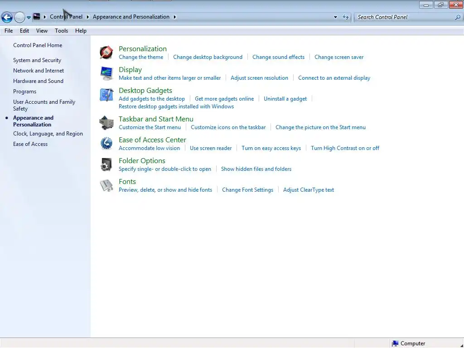
Task: Open the Desktop Gadgets icon
Action: tap(106, 94)
